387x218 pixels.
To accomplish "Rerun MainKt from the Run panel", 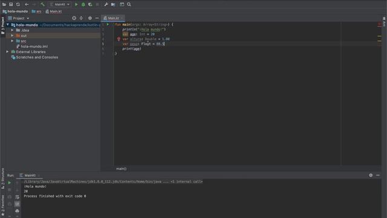I will [10, 183].
